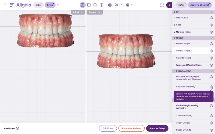Switch to the Initial stage tab

[38, 5]
